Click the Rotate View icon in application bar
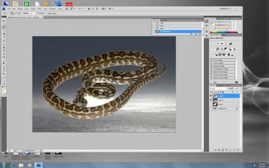This screenshot has height=168, width=269. tap(97, 9)
